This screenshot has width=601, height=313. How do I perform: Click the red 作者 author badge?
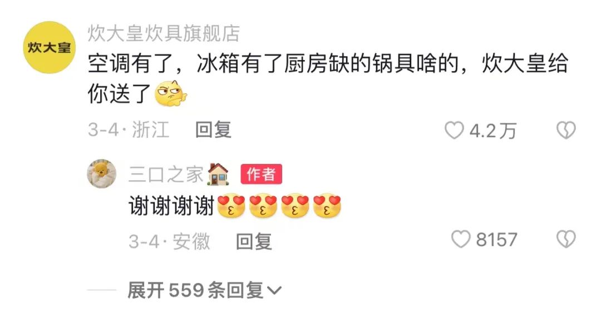point(262,175)
